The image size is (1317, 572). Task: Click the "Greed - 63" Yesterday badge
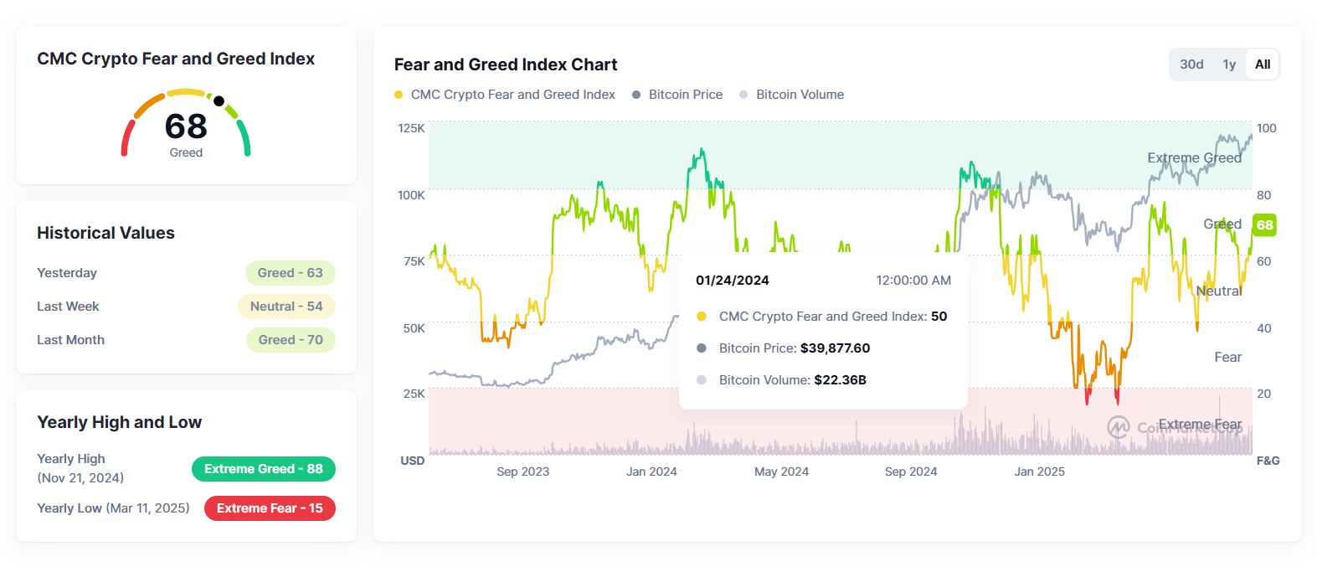point(290,273)
